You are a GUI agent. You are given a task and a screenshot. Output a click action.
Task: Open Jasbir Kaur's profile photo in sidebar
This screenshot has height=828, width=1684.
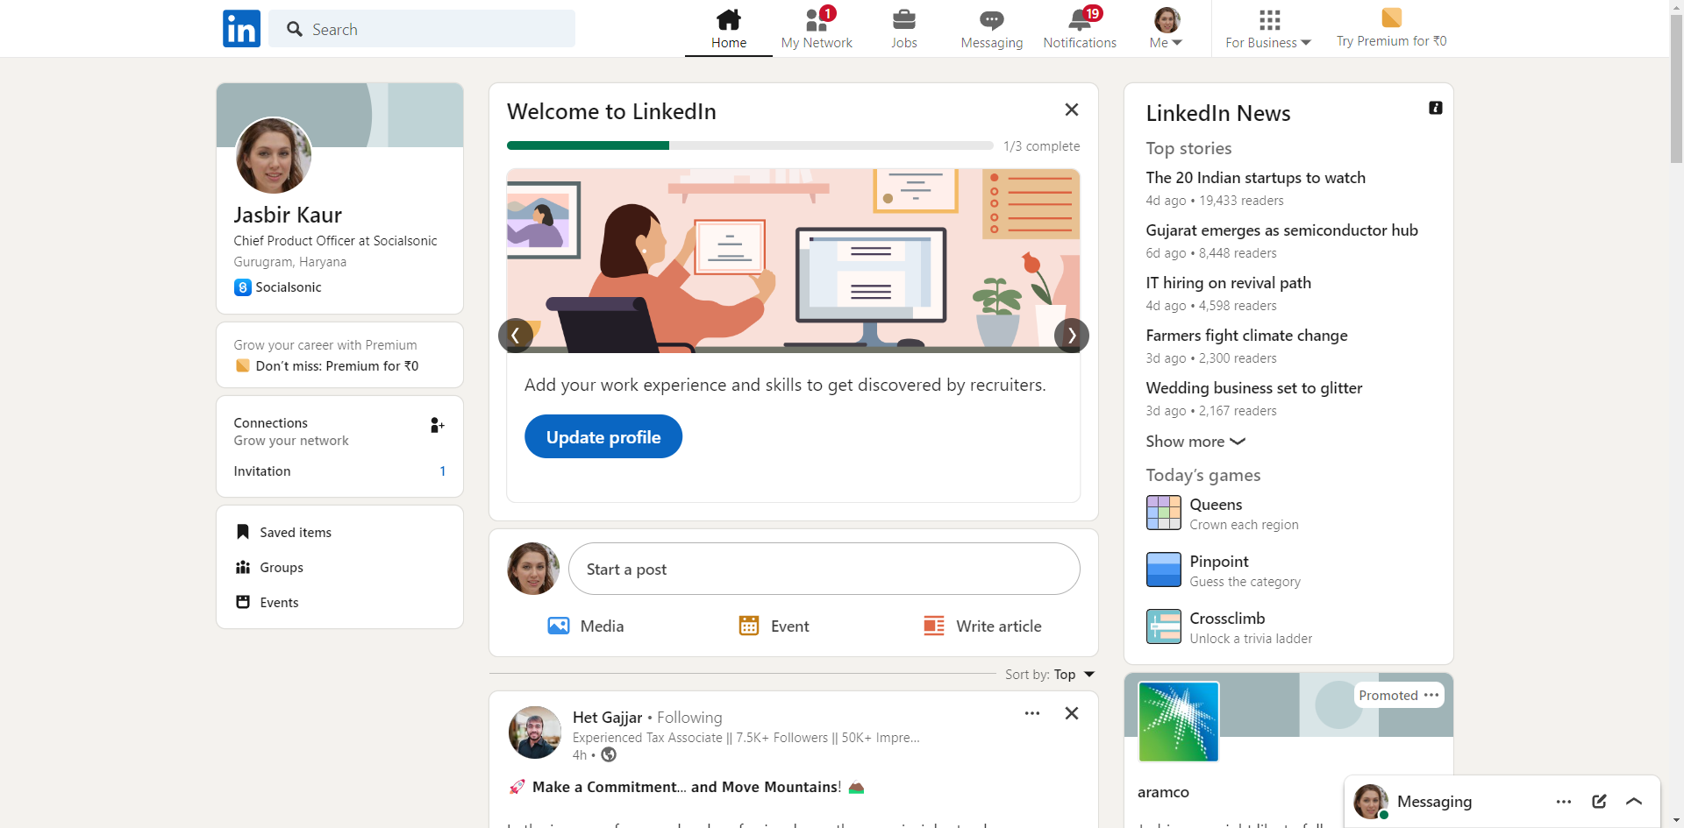(274, 155)
